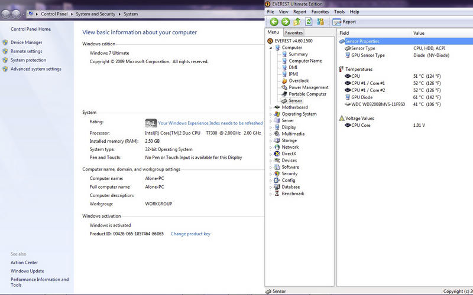This screenshot has width=473, height=295.
Task: Click the Value column header
Action: (x=419, y=33)
